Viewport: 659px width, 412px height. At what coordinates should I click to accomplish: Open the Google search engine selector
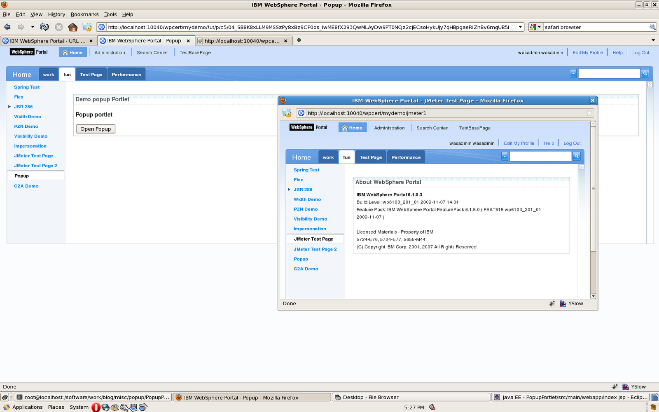pyautogui.click(x=535, y=27)
